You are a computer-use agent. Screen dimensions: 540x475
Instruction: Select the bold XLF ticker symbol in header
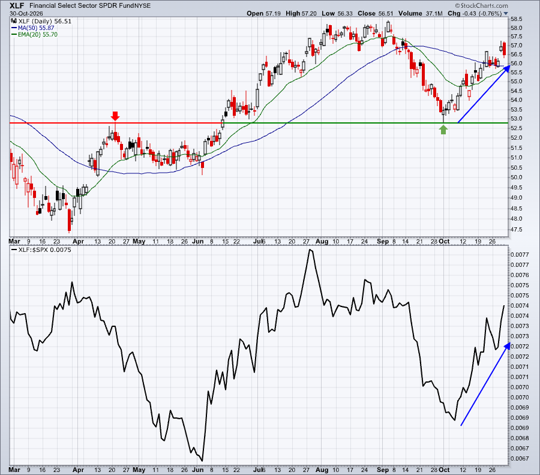(17, 5)
